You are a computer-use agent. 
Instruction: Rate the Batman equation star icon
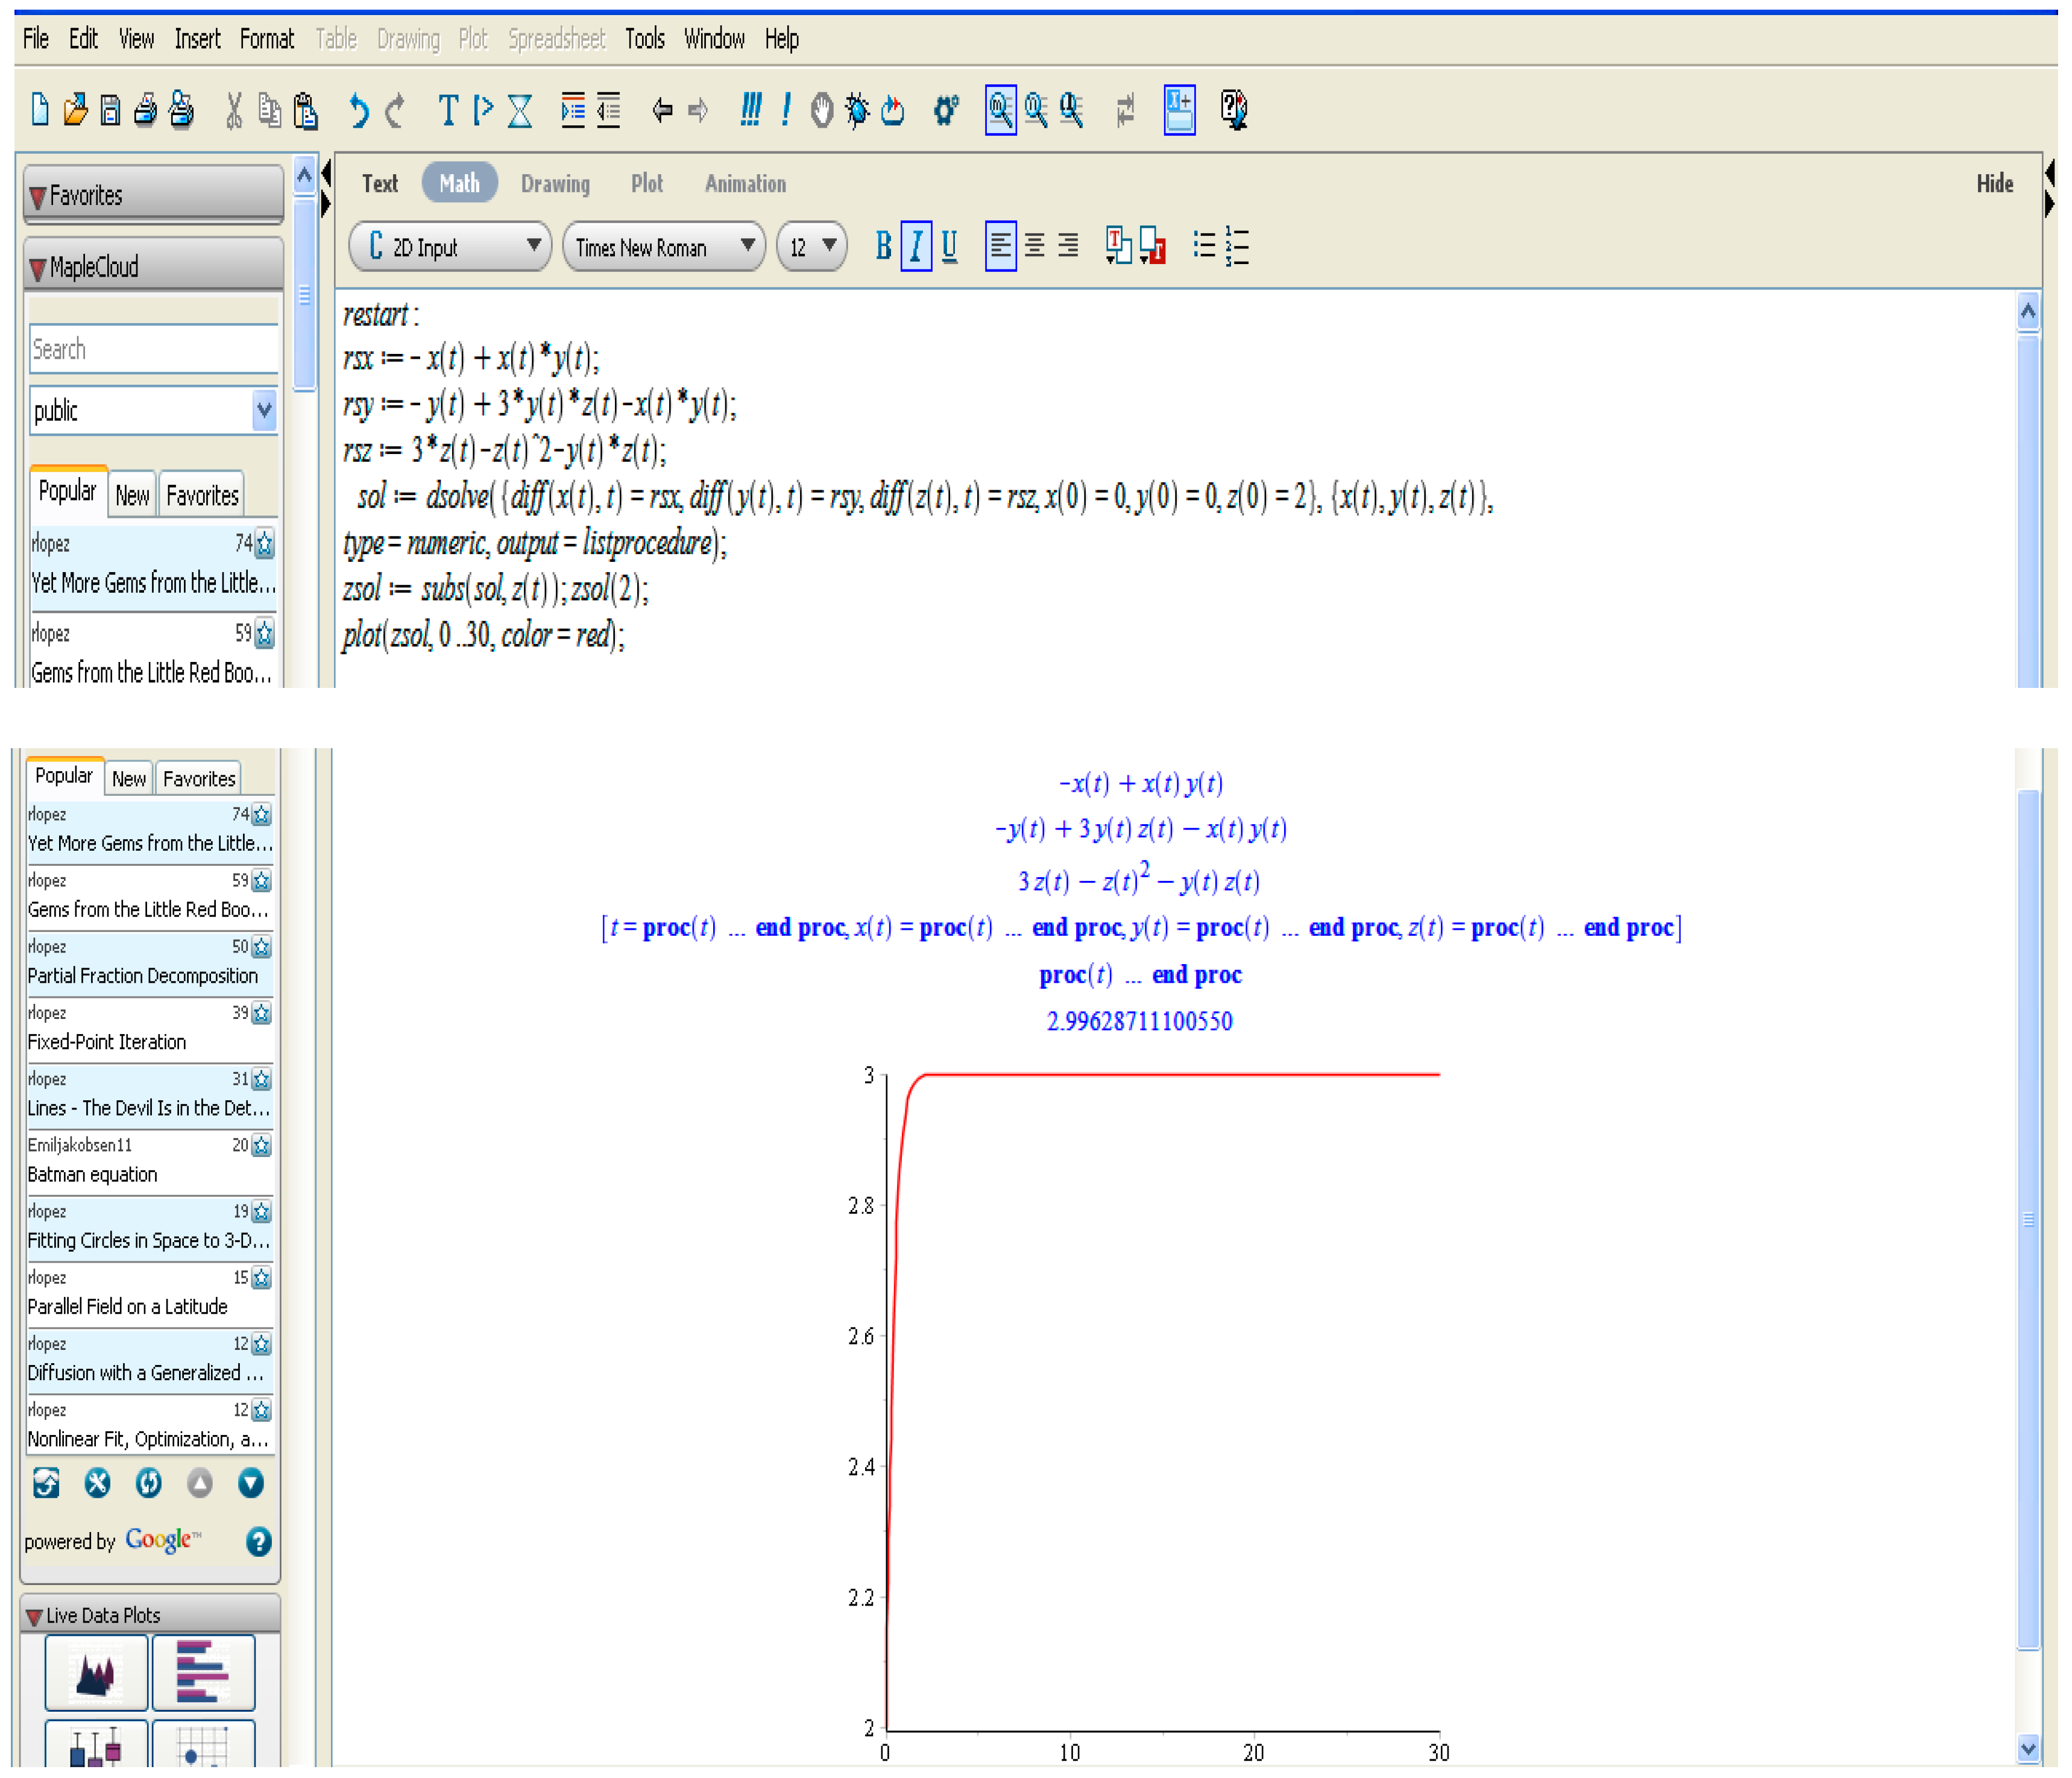click(262, 1145)
